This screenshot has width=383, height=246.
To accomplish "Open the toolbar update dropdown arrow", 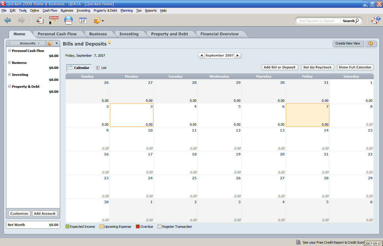I will coord(103,21).
